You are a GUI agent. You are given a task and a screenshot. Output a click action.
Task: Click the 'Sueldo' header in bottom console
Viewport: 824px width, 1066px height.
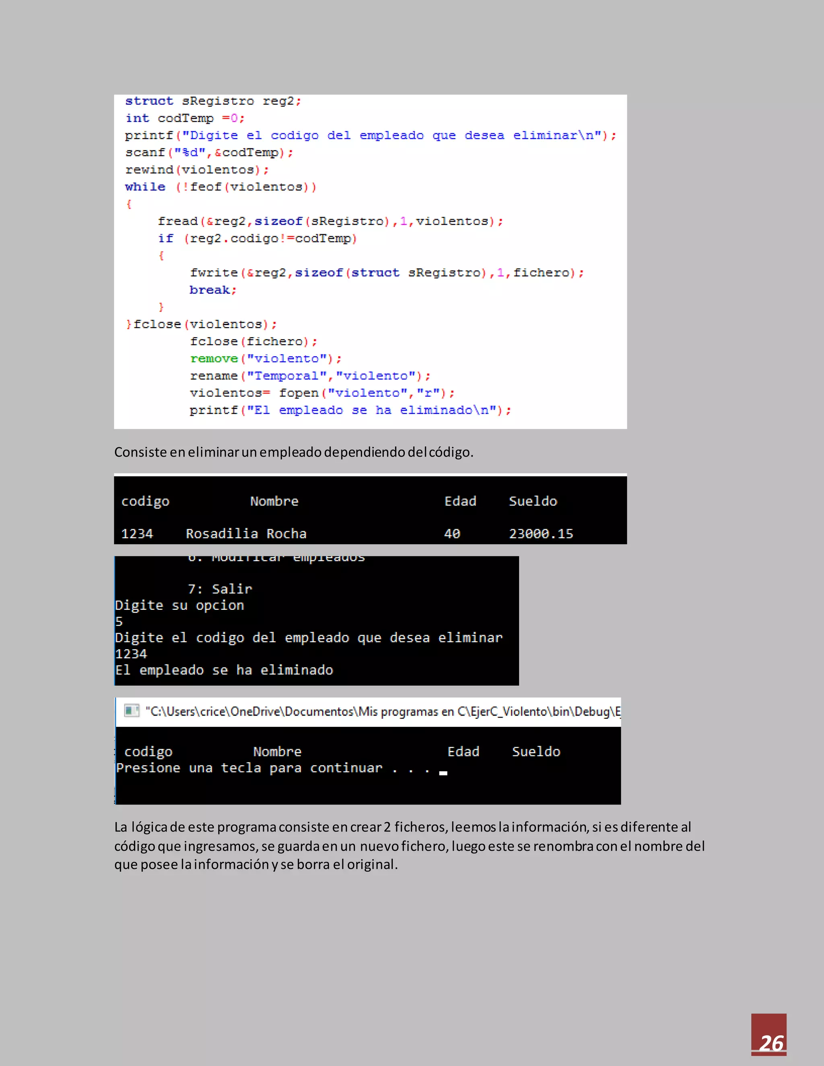pos(536,752)
